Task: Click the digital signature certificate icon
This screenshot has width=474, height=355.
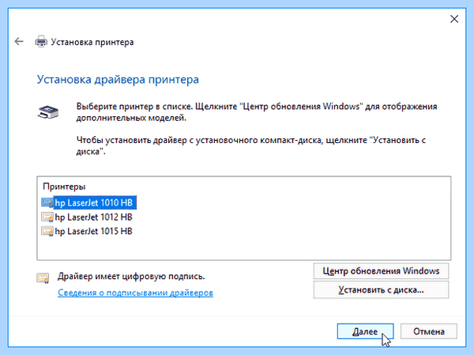Action: (43, 278)
